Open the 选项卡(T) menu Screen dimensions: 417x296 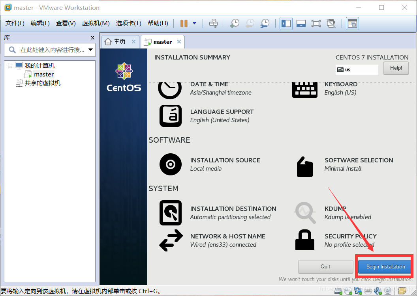[128, 23]
